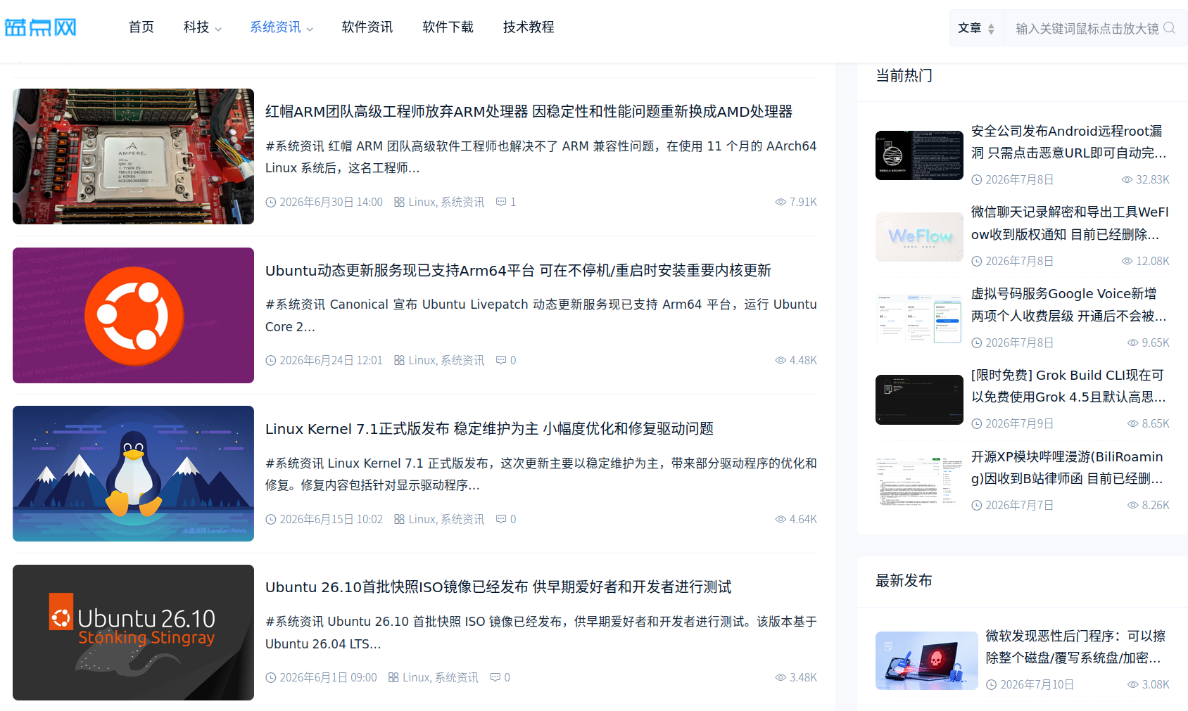Go to 首页 in navigation

141,27
